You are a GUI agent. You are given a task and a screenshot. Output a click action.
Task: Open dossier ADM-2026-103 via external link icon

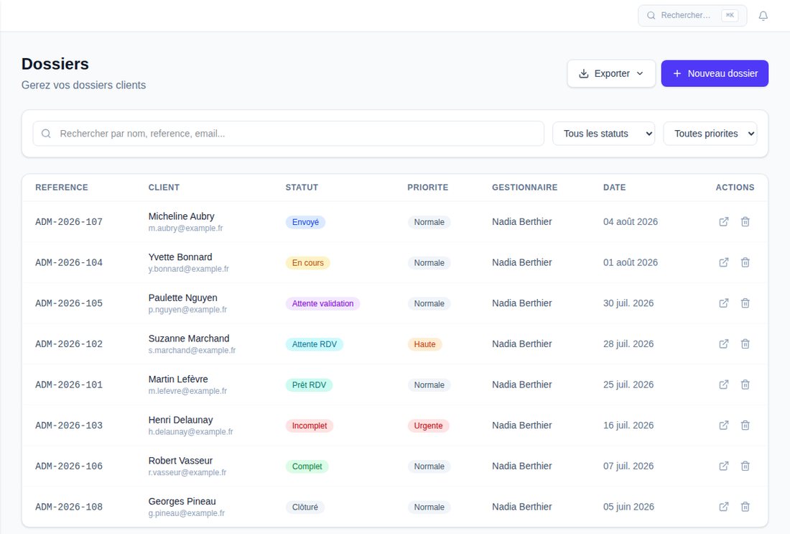723,425
